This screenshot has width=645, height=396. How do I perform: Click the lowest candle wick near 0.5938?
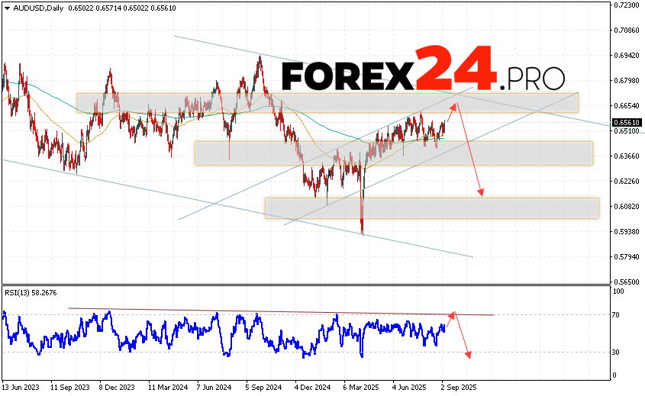pos(362,230)
